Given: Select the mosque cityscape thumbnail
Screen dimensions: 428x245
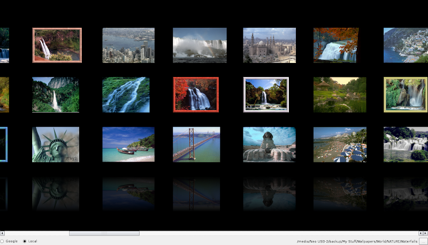Looking at the screenshot, I should click(x=269, y=45).
